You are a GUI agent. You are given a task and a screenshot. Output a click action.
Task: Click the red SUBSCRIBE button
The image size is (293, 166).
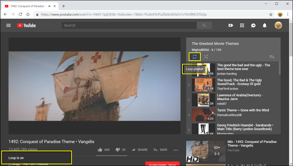162,163
